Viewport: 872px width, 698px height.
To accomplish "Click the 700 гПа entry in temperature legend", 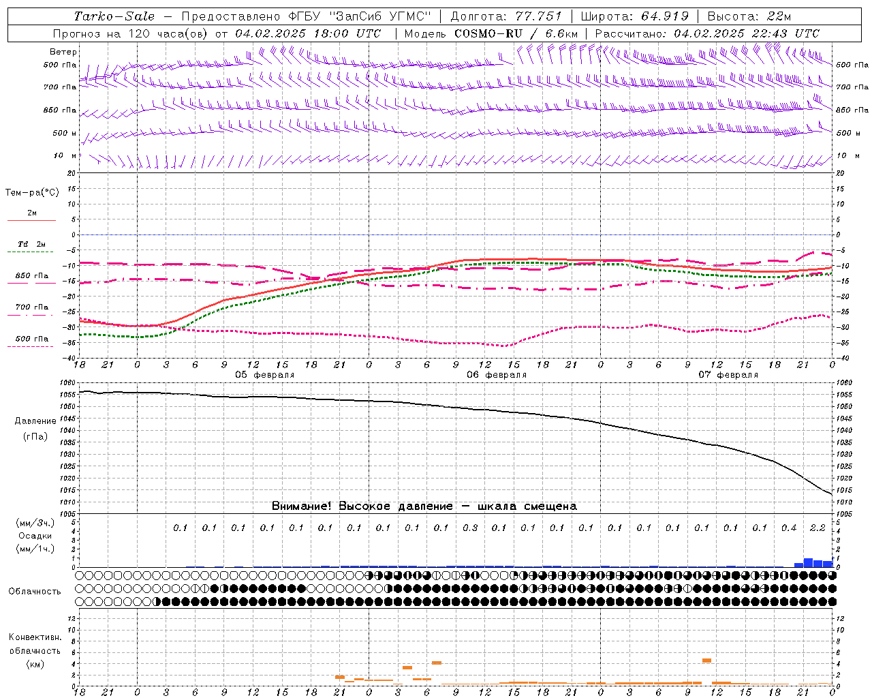I will coord(32,307).
